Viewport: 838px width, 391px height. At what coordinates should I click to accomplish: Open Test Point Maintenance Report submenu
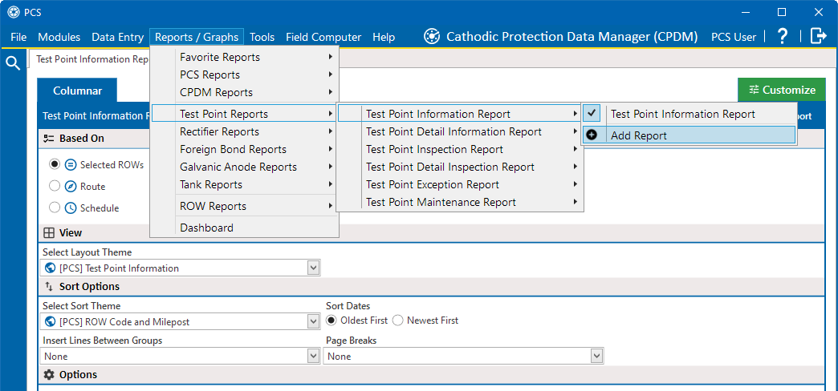[460, 202]
